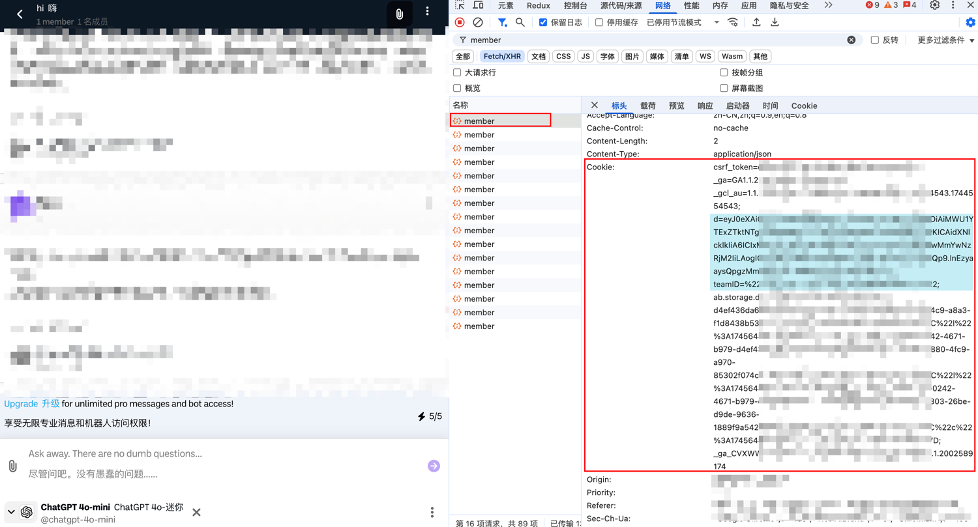Click the red error count 9
This screenshot has height=527, width=978.
[872, 5]
